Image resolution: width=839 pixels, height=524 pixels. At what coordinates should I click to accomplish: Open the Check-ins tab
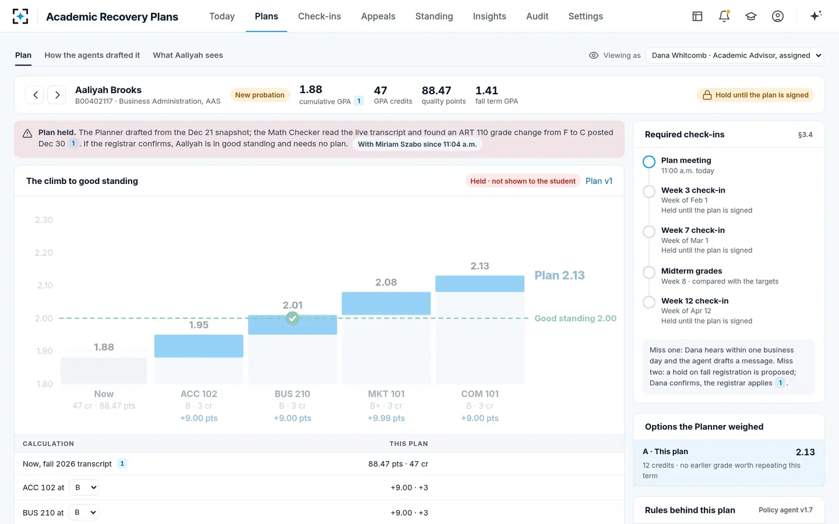319,16
